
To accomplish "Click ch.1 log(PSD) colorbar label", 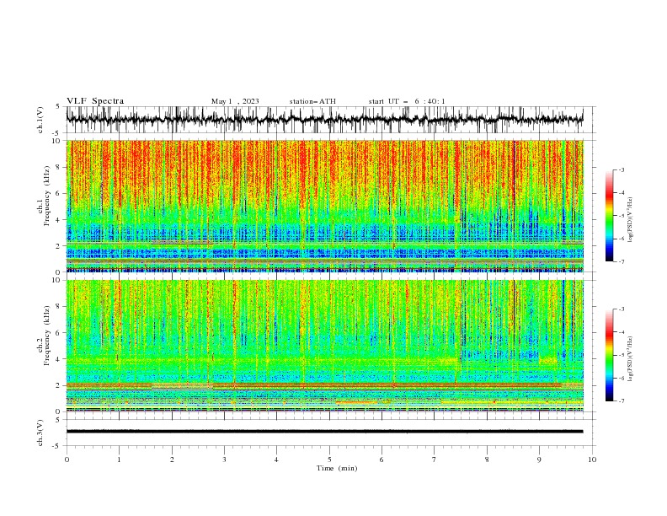I will (630, 220).
